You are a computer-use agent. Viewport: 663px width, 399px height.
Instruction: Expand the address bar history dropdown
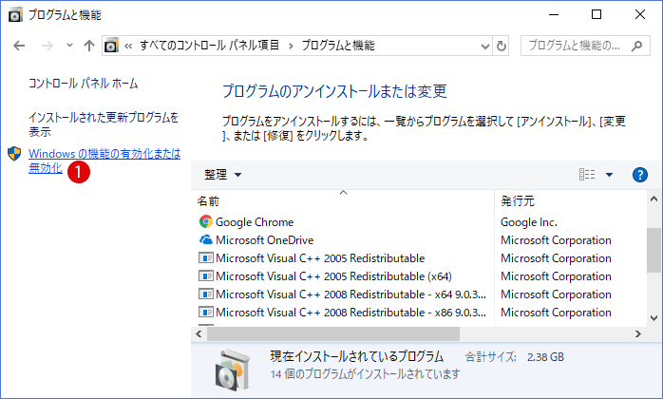click(485, 46)
